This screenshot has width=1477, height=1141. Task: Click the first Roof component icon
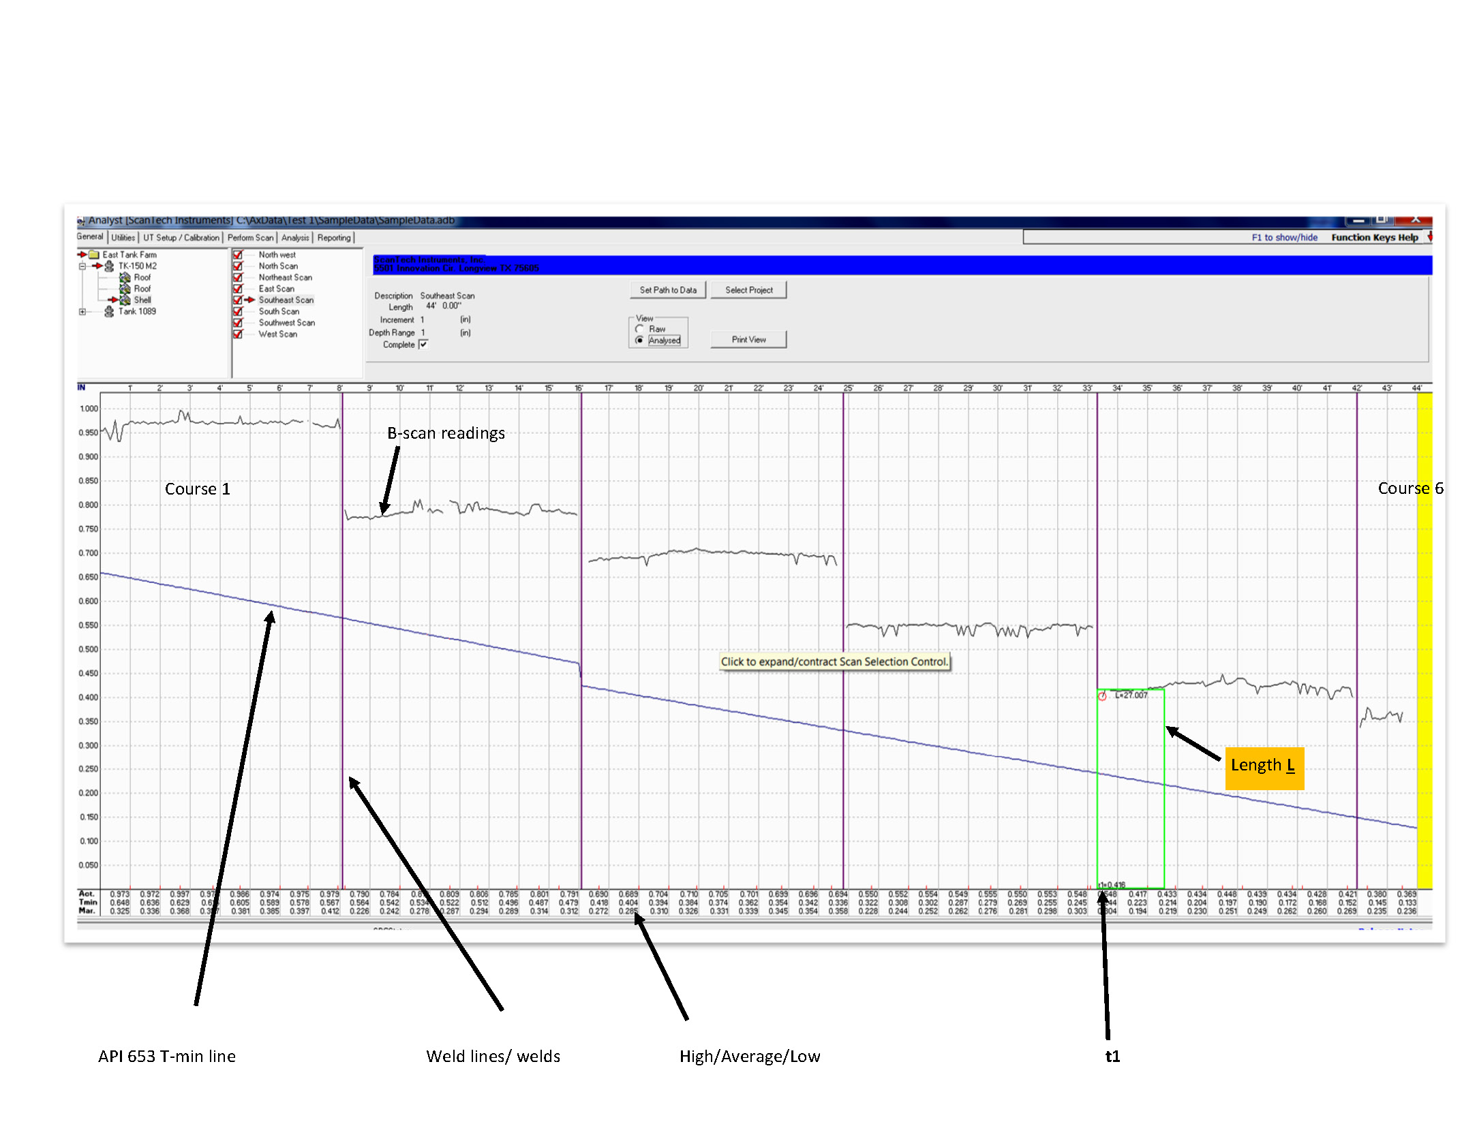125,277
